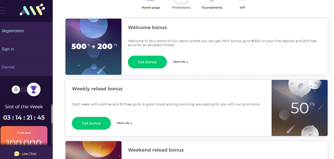Select the trophy icon in sidebar
Screen dimensions: 334x159
[x=34, y=90]
